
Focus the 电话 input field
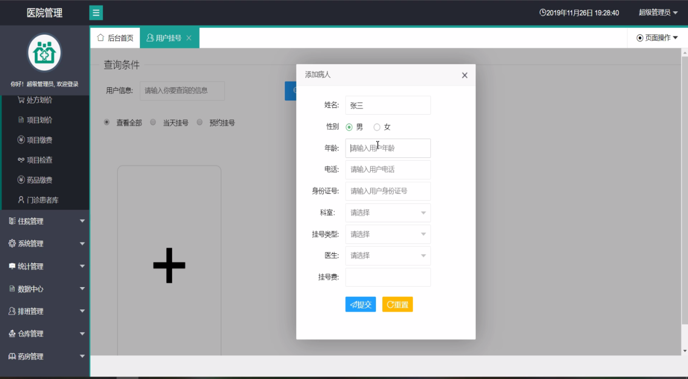tap(388, 170)
